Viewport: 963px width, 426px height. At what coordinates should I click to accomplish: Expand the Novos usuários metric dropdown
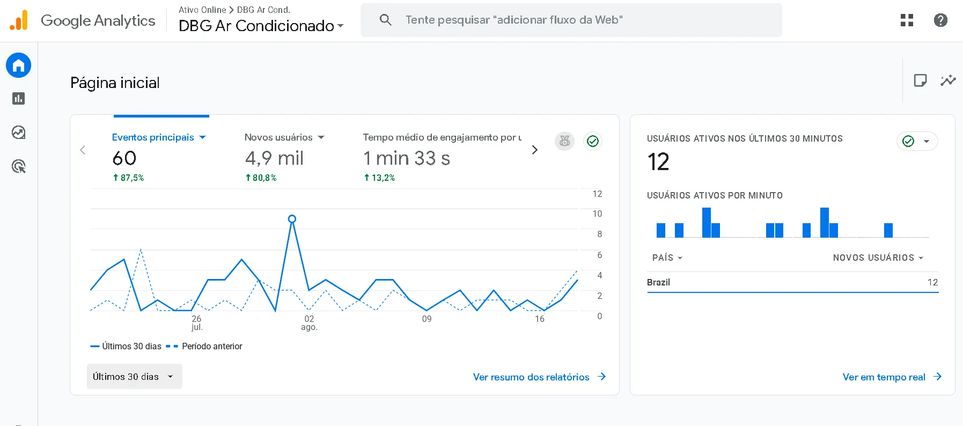tap(321, 137)
